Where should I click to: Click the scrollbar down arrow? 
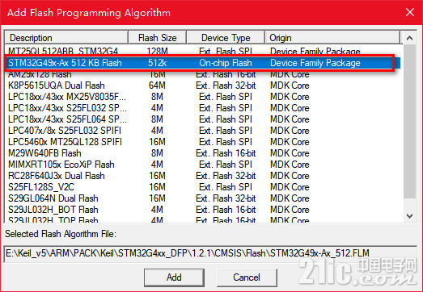tap(409, 216)
